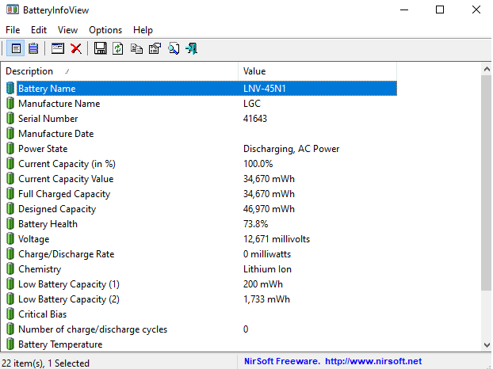Click the scrollbar down arrow
The height and width of the screenshot is (369, 493).
pyautogui.click(x=487, y=344)
